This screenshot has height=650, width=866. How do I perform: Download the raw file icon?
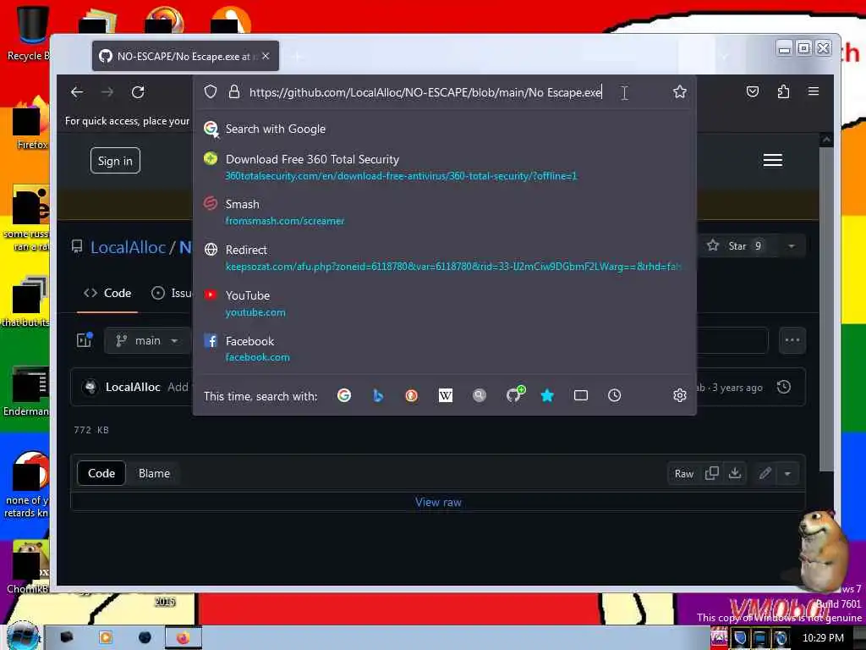[x=735, y=473]
